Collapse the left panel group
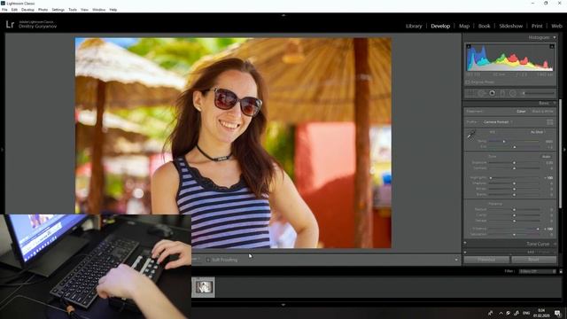 [x=2, y=149]
